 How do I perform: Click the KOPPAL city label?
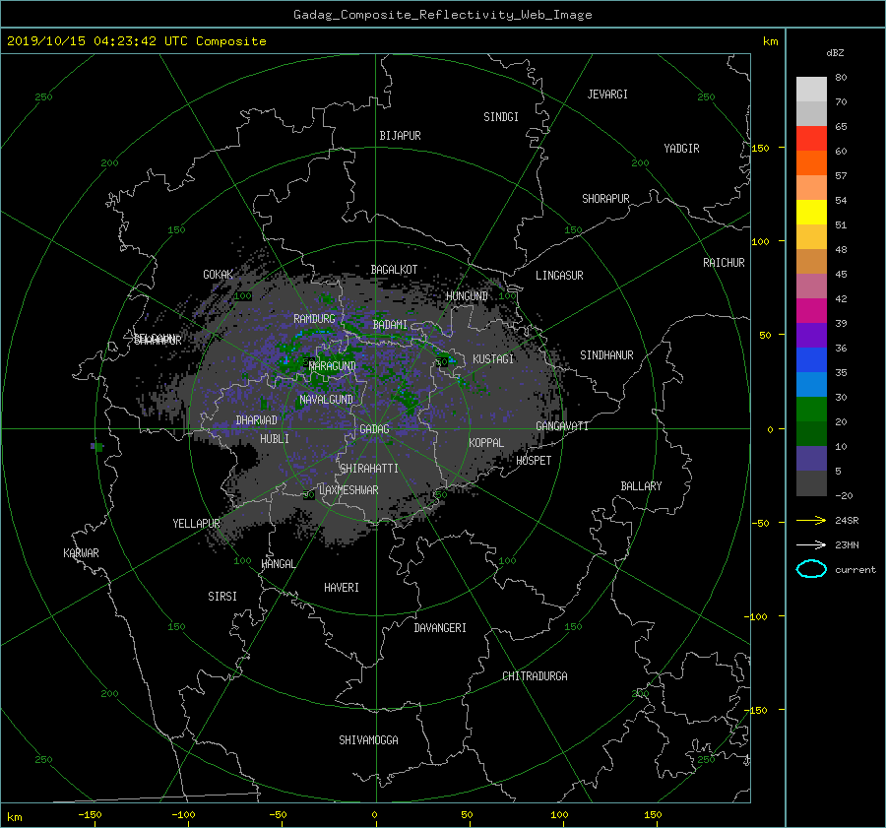pos(486,442)
